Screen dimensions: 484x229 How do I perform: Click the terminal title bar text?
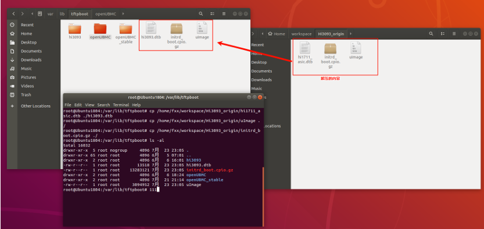pyautogui.click(x=163, y=97)
